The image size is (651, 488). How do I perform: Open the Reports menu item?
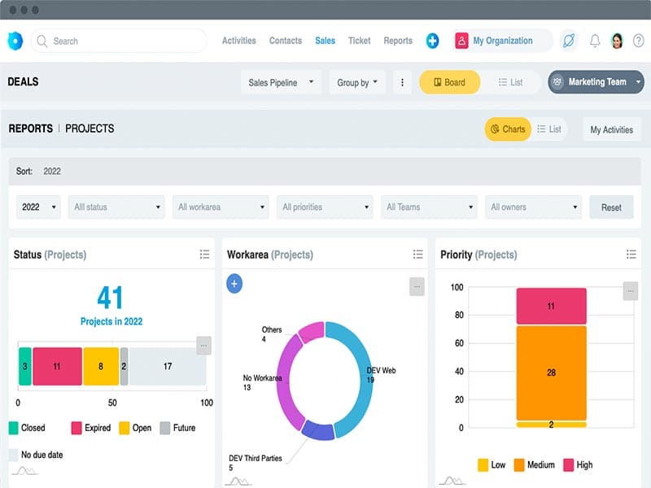[x=398, y=41]
